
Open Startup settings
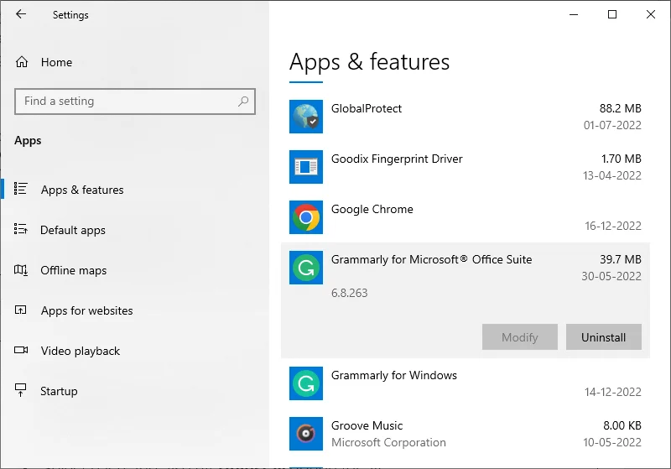tap(59, 391)
